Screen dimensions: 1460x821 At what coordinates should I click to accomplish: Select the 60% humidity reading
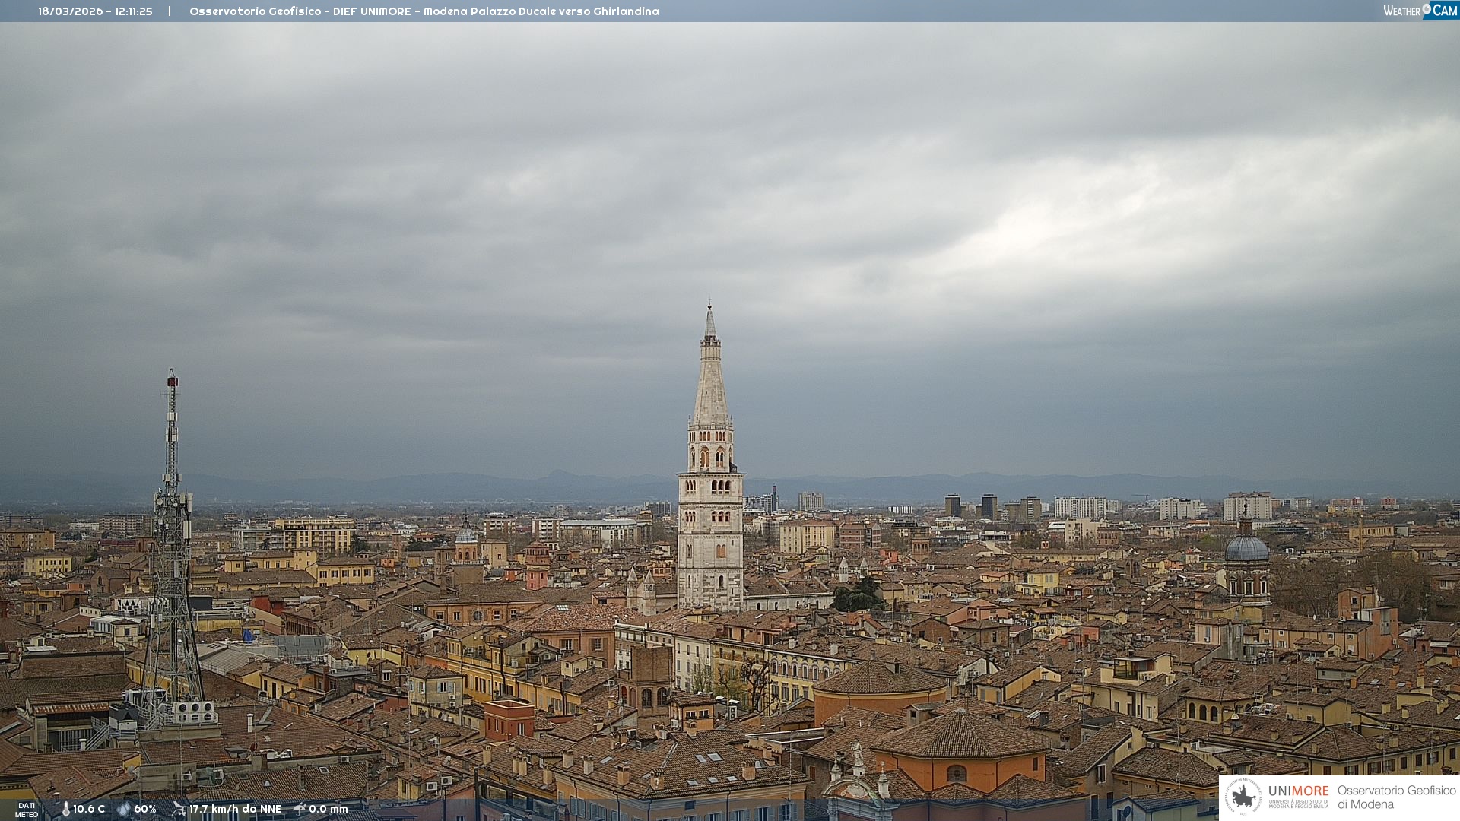point(145,810)
